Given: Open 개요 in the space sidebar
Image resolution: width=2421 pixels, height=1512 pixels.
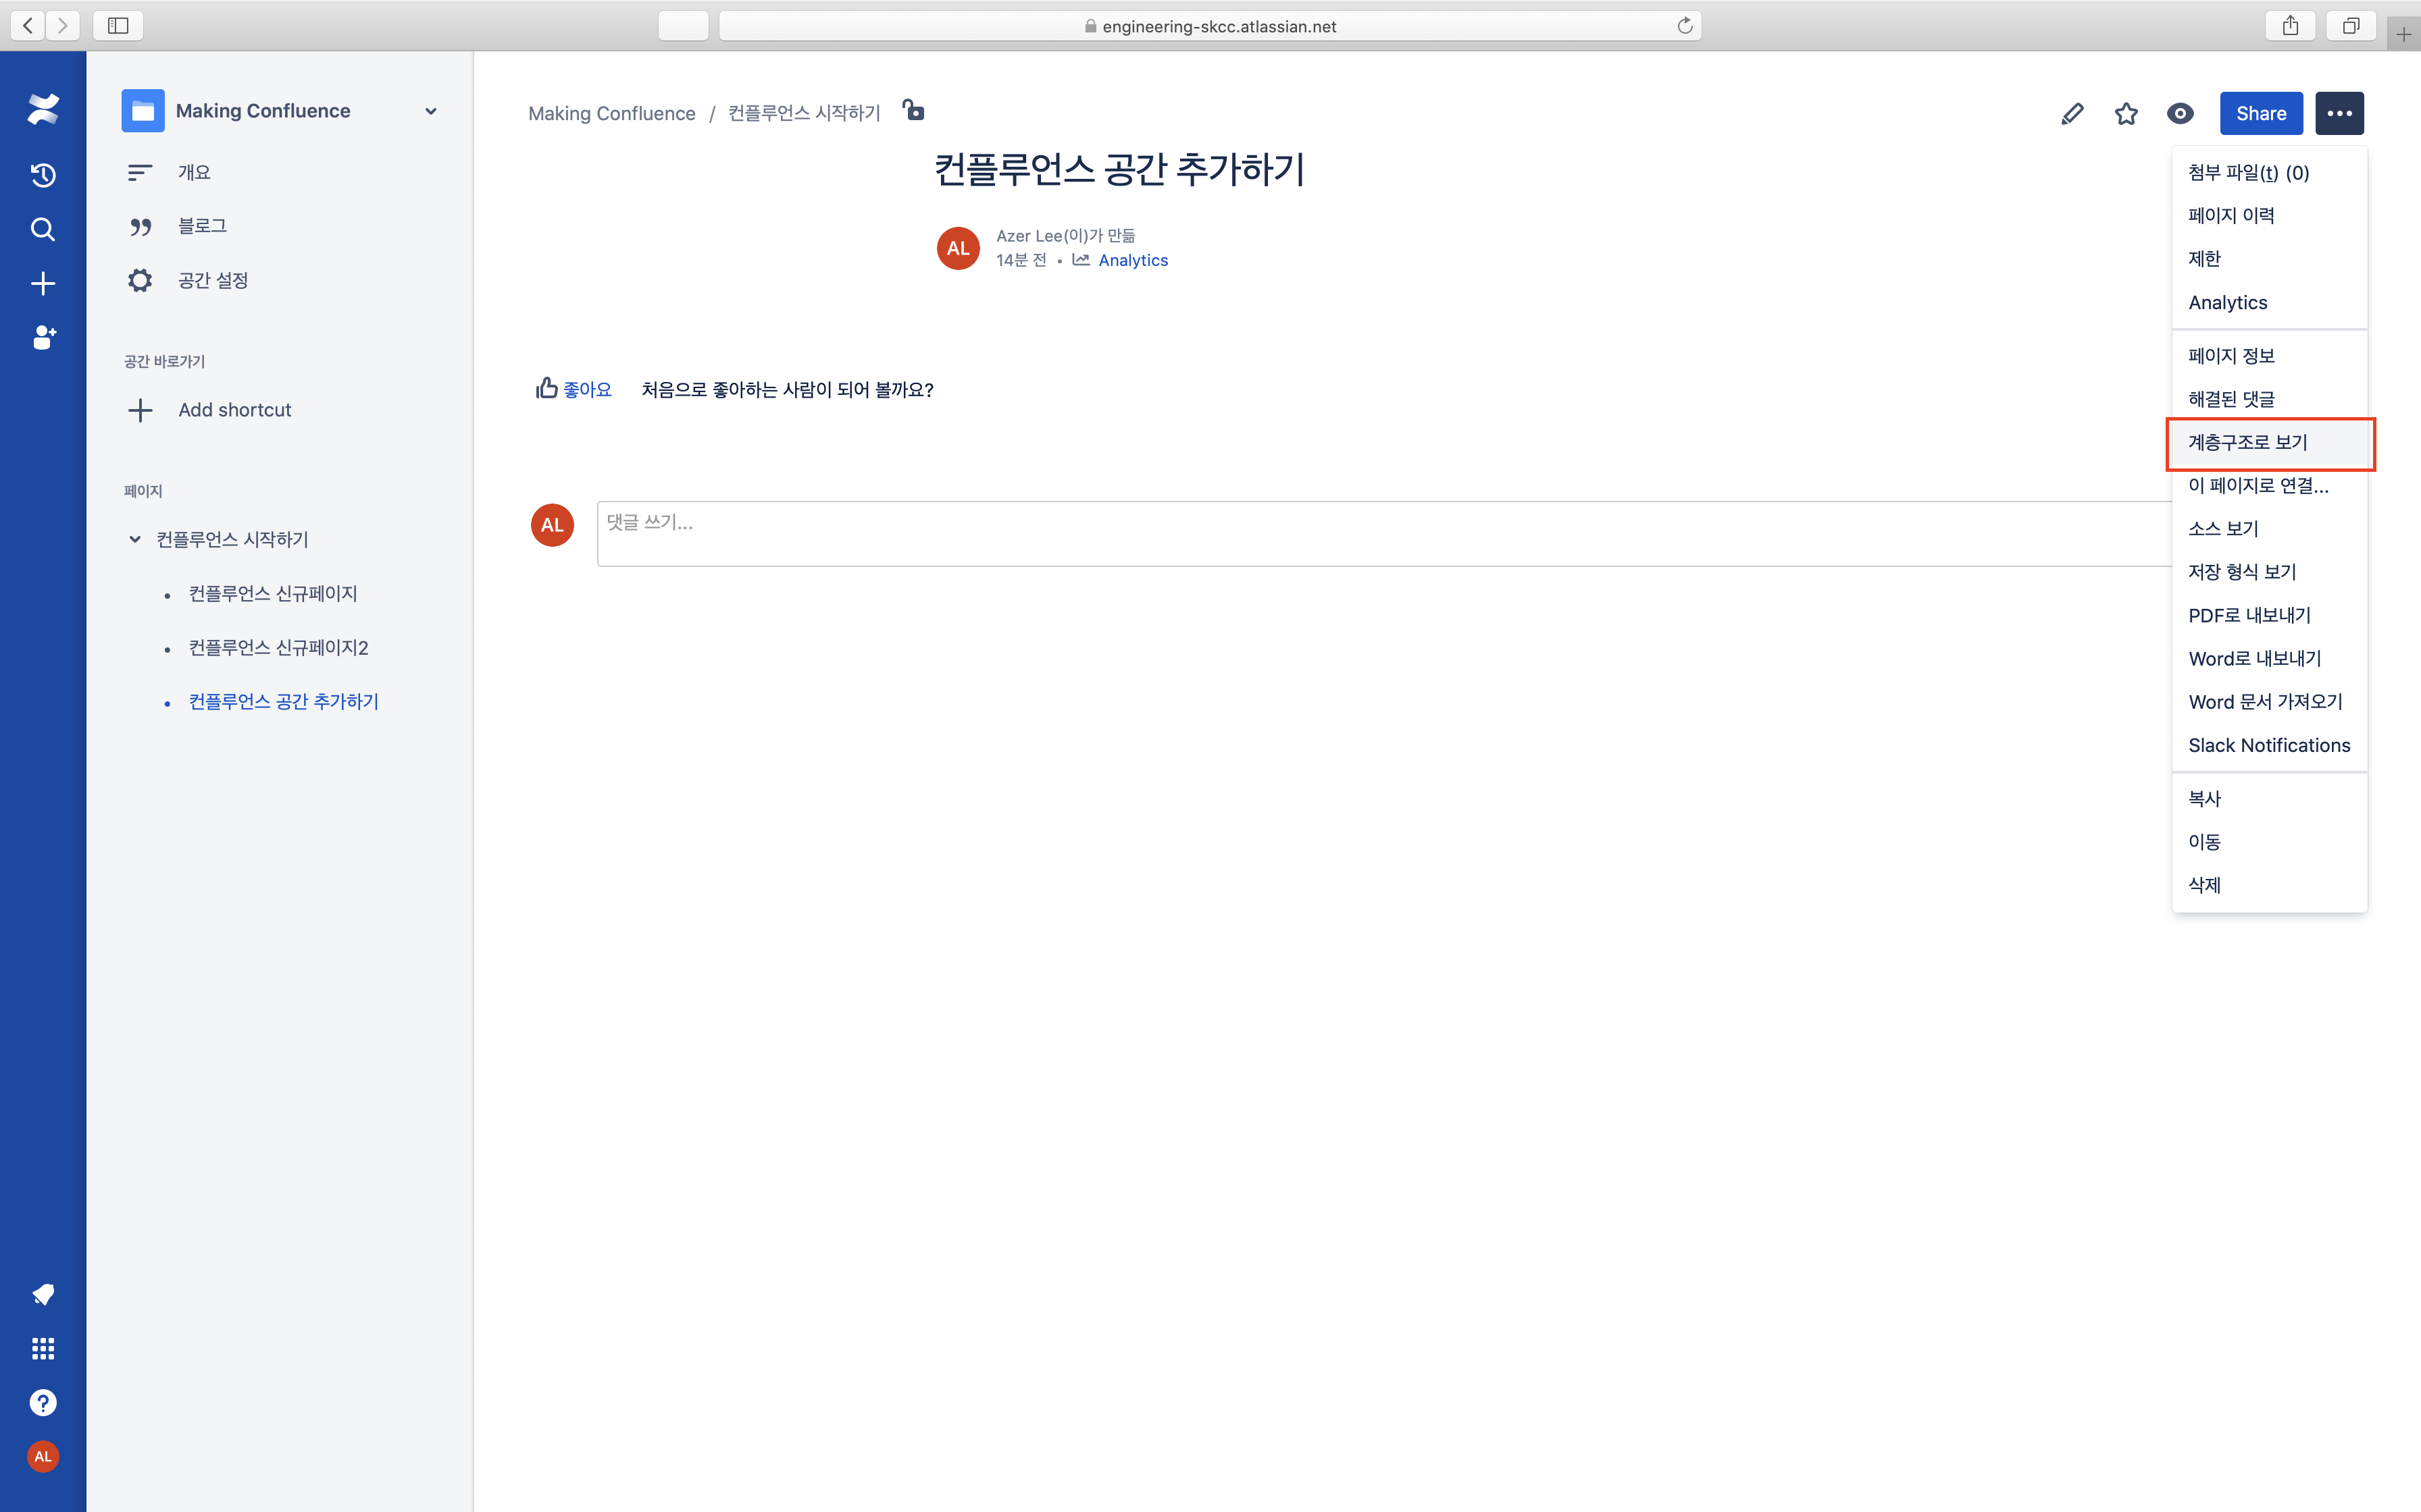Looking at the screenshot, I should point(194,172).
